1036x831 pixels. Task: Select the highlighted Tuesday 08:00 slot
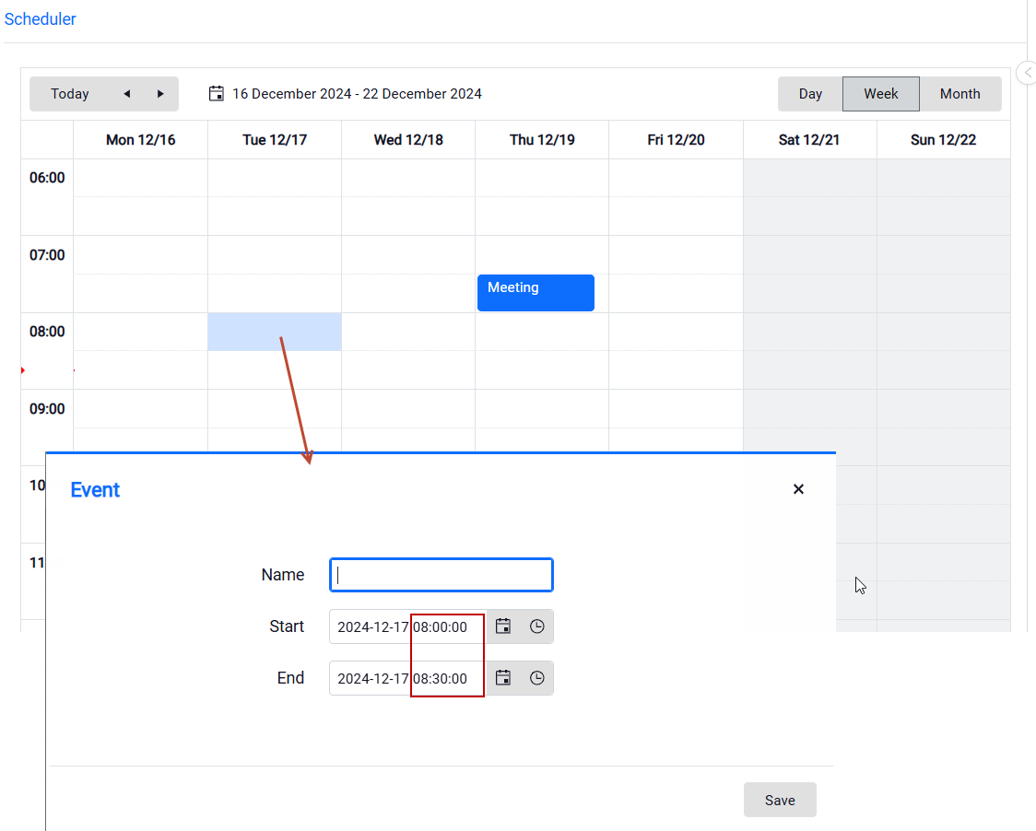(275, 332)
